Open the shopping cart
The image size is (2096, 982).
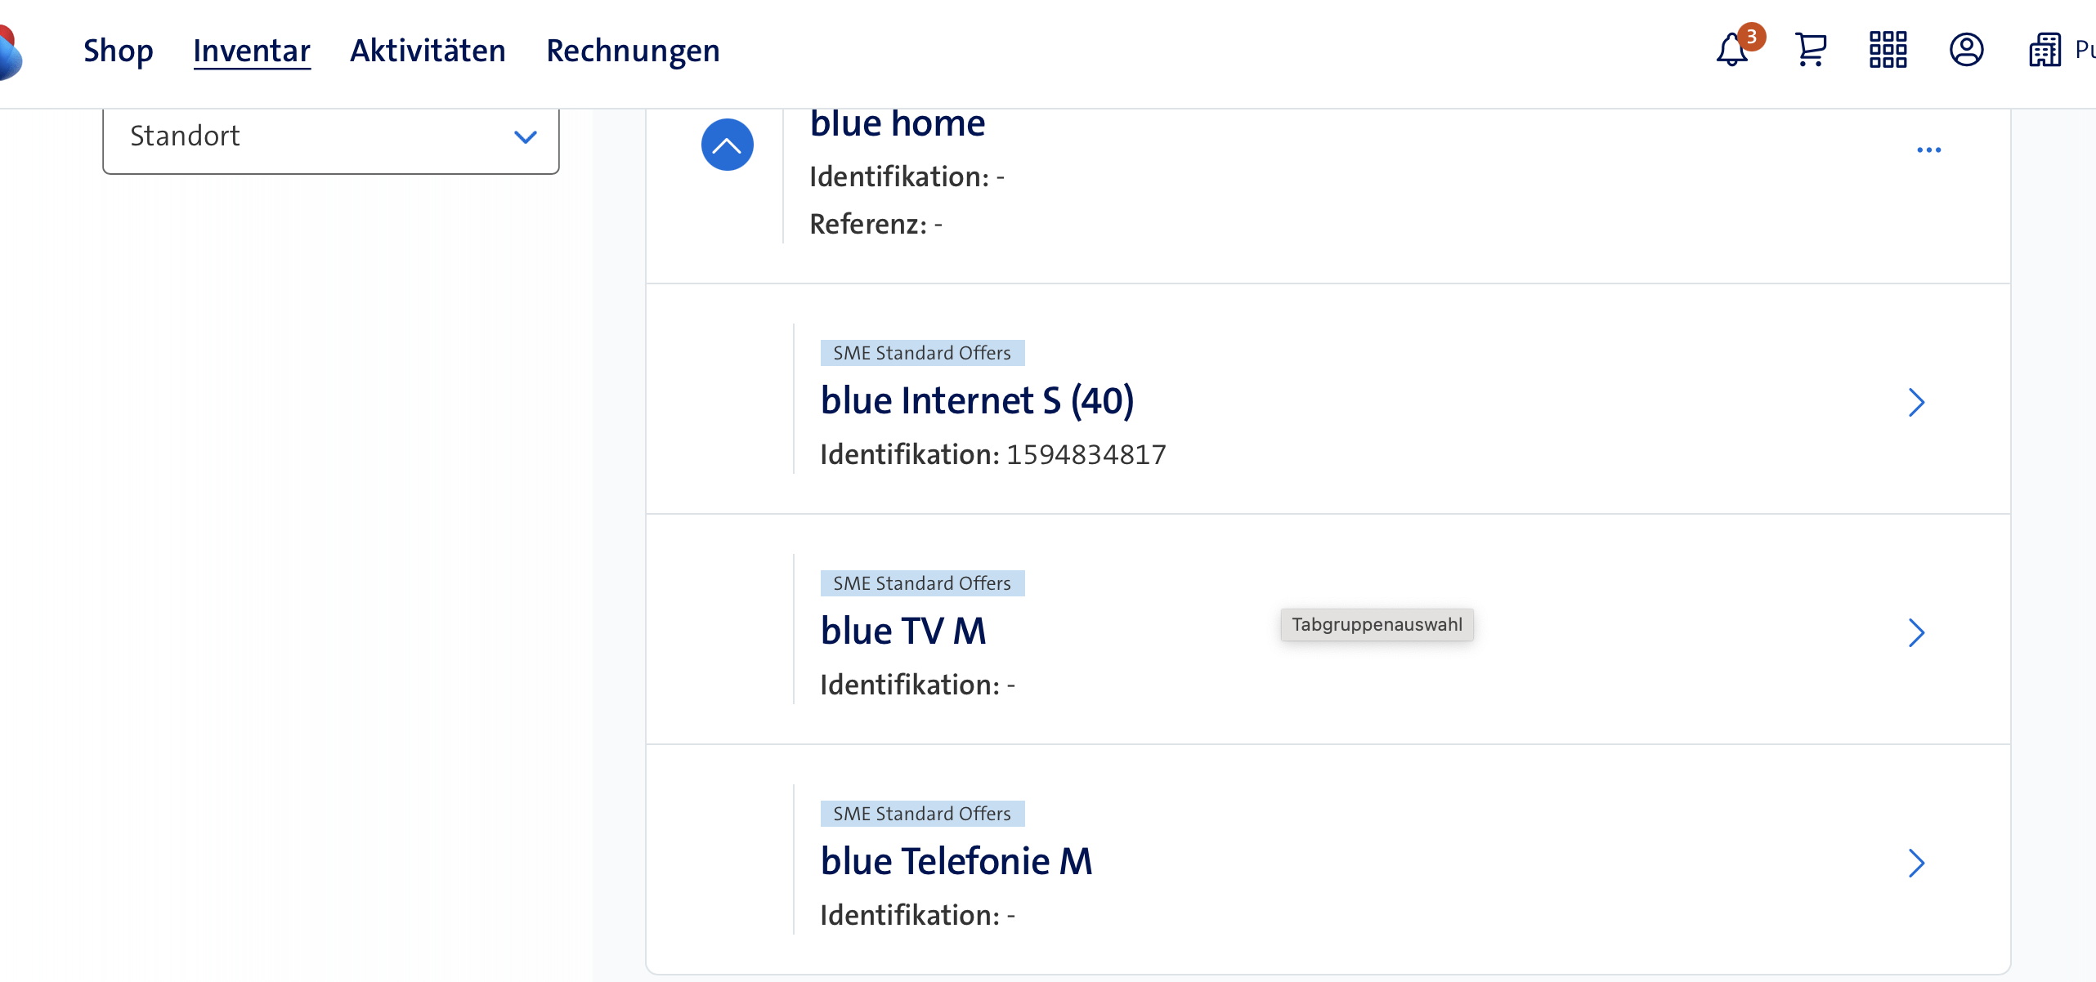pos(1810,51)
